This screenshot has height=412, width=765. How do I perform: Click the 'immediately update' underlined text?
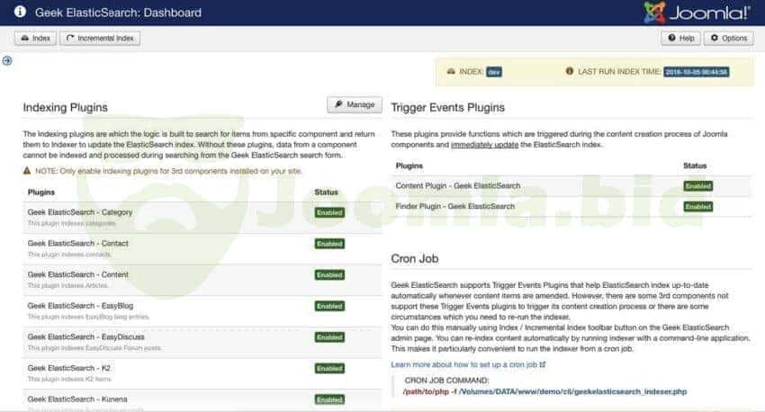pos(484,145)
